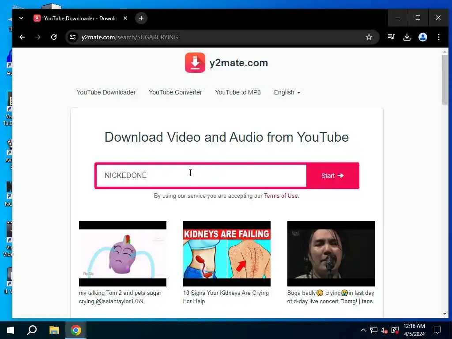Click the page vertical scrollbar thumb
The height and width of the screenshot is (339, 452).
(444, 79)
